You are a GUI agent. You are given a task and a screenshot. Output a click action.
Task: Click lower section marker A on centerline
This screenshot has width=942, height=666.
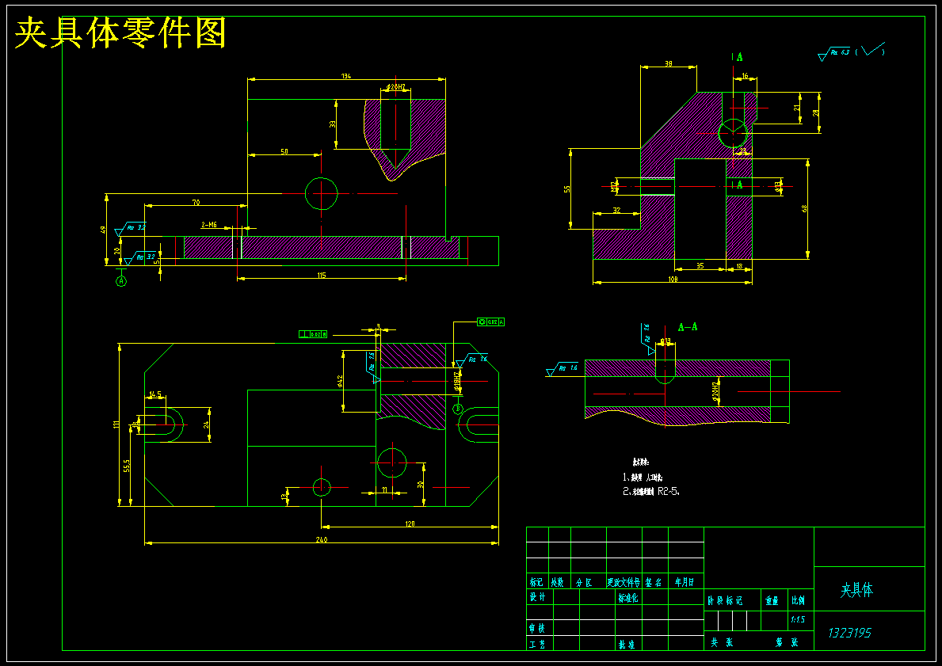pyautogui.click(x=739, y=185)
